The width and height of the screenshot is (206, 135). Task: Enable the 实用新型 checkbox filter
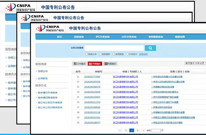point(114,54)
